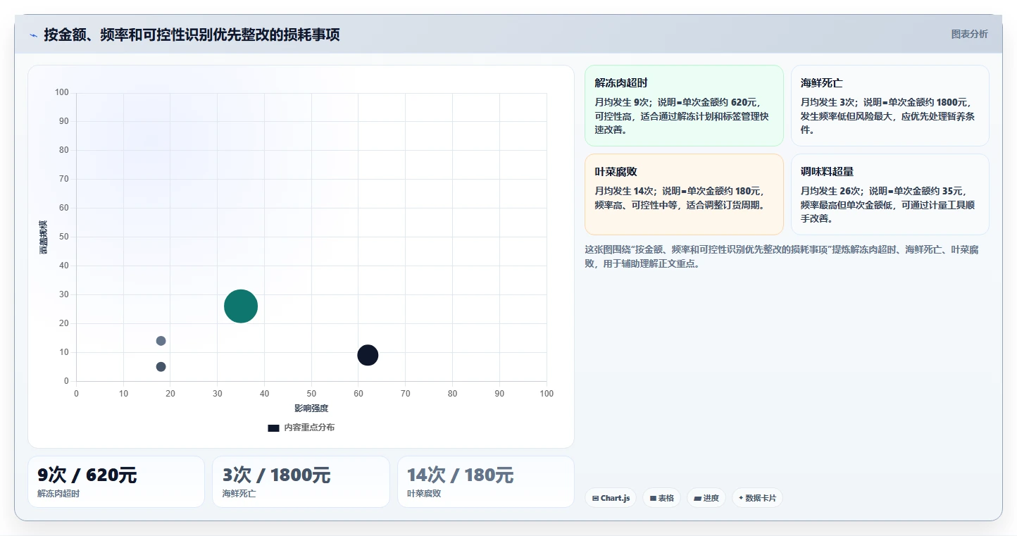Select the dark navy bubble near x=62
Viewport: 1017px width, 536px height.
click(368, 355)
